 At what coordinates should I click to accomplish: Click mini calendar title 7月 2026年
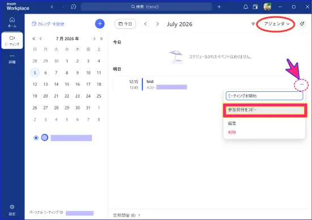68,39
